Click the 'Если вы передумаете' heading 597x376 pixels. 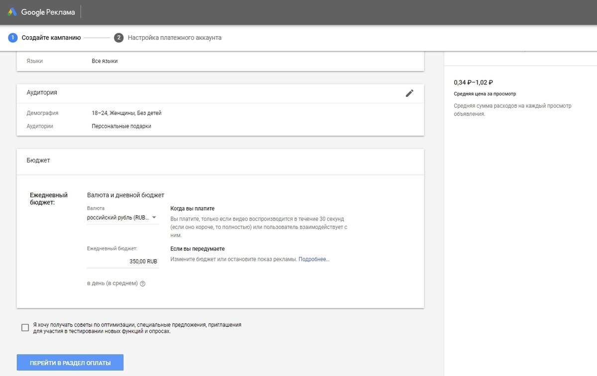[198, 249]
